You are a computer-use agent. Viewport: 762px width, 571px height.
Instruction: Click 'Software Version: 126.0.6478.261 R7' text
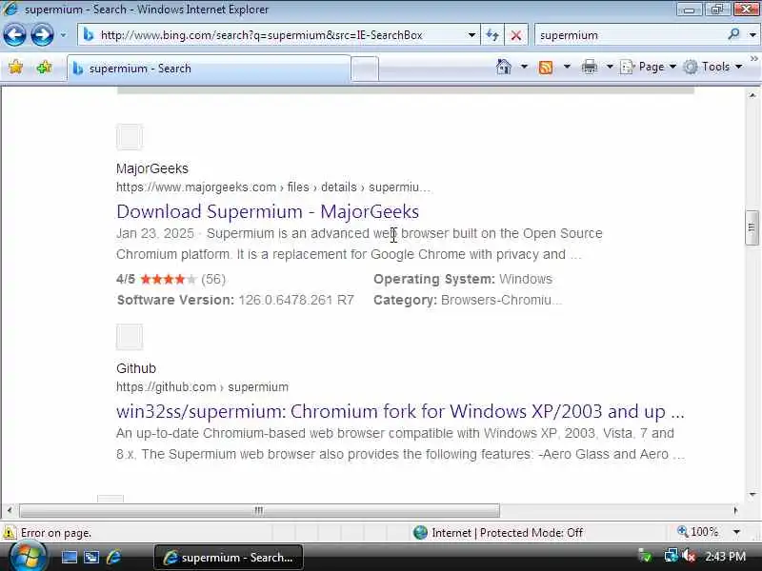tap(235, 300)
